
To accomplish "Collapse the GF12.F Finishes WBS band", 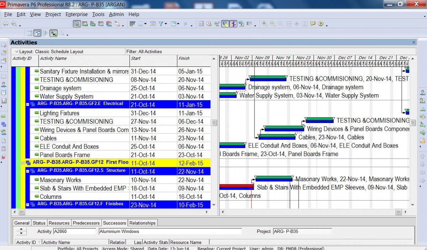I will pyautogui.click(x=27, y=205).
